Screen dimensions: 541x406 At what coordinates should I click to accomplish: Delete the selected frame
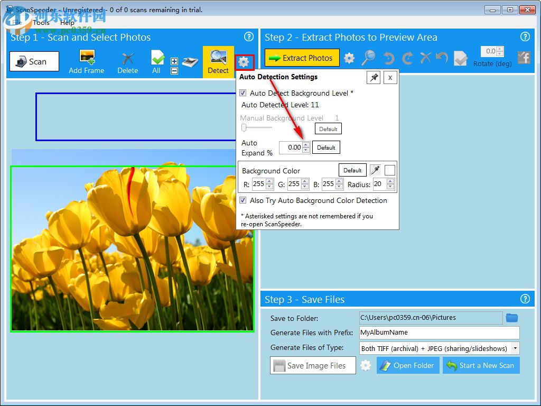128,62
